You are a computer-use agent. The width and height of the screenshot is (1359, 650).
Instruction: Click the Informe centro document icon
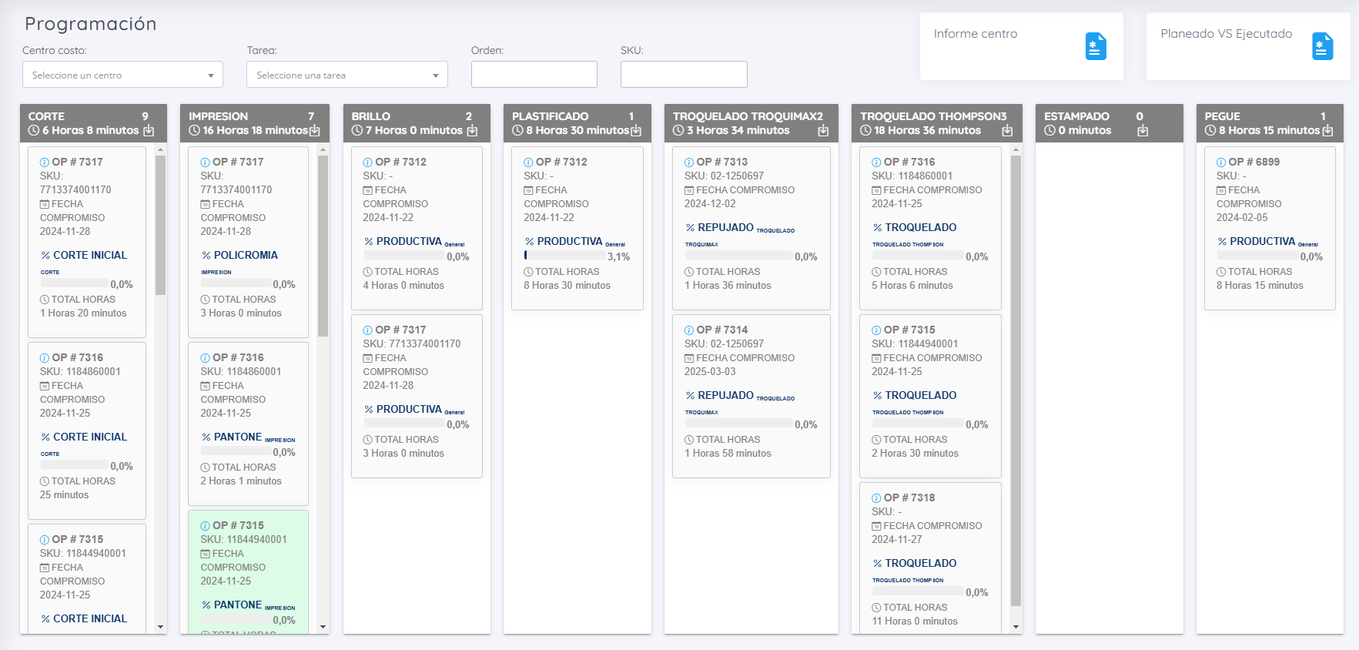click(1096, 46)
